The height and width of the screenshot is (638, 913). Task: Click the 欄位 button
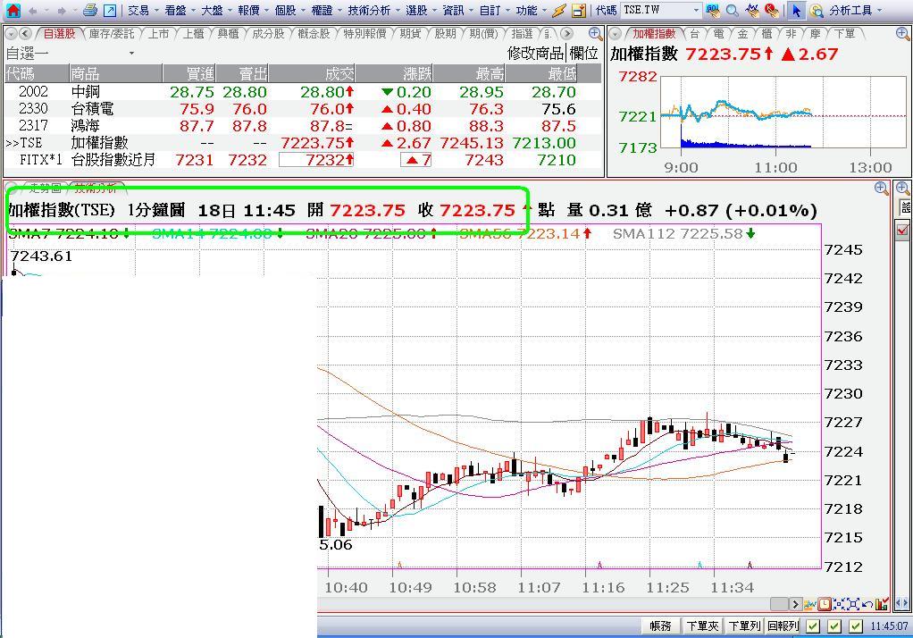pos(584,54)
